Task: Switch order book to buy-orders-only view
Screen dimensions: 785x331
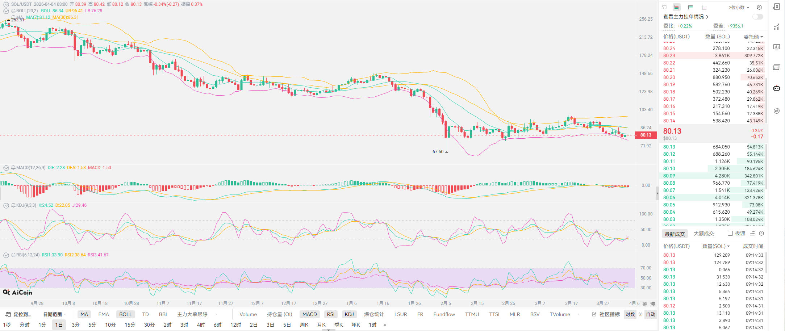Action: coord(690,7)
